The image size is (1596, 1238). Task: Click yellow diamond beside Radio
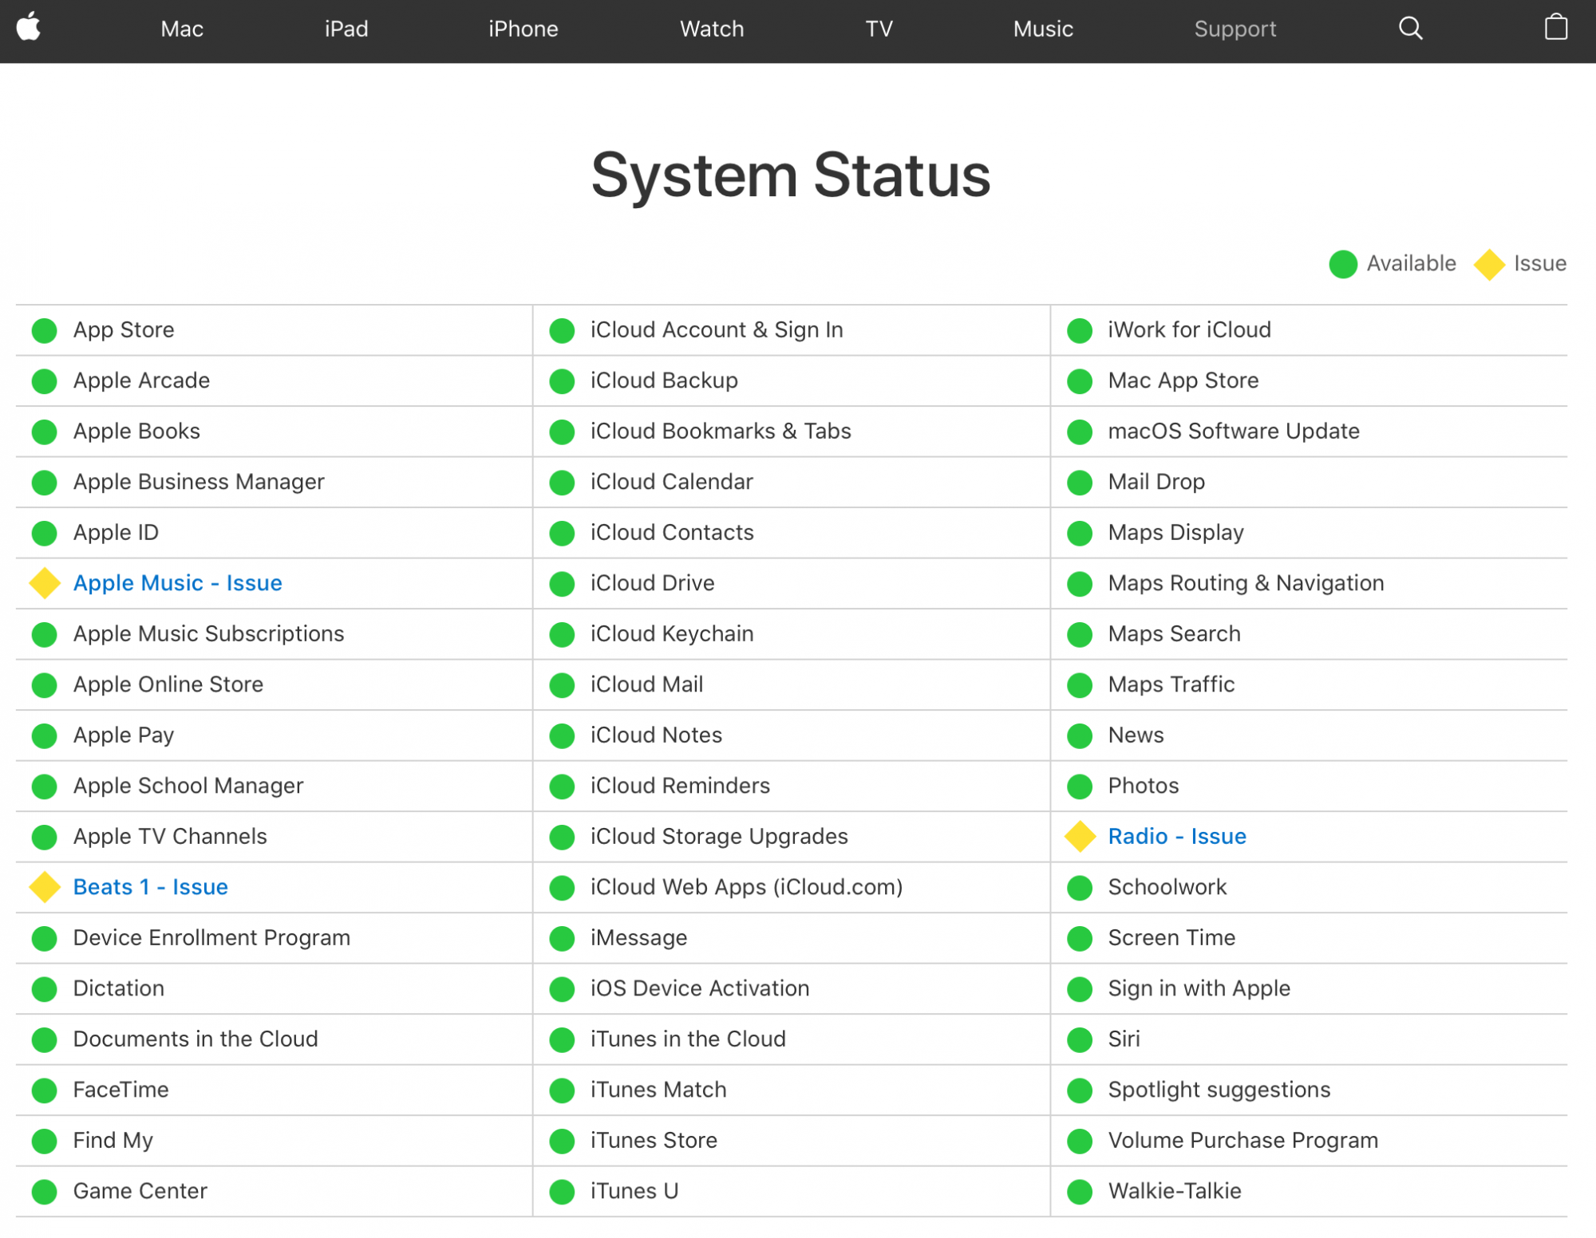(x=1080, y=836)
